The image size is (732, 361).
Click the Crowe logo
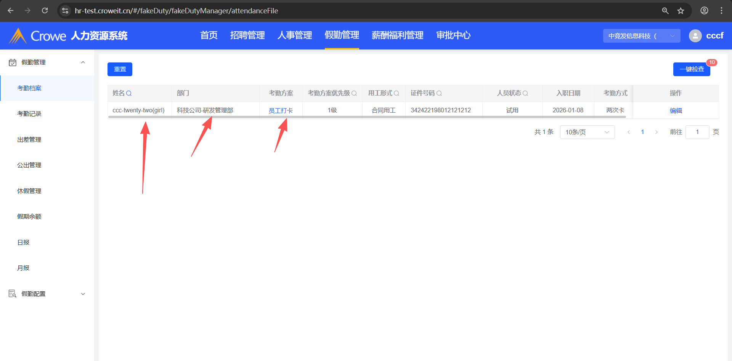click(37, 36)
